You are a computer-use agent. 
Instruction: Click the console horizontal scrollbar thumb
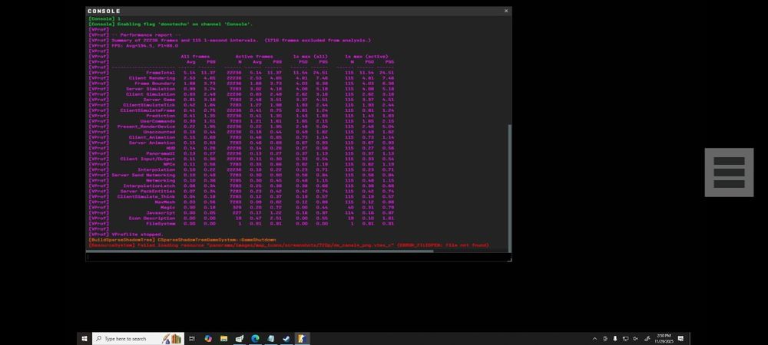pyautogui.click(x=260, y=251)
